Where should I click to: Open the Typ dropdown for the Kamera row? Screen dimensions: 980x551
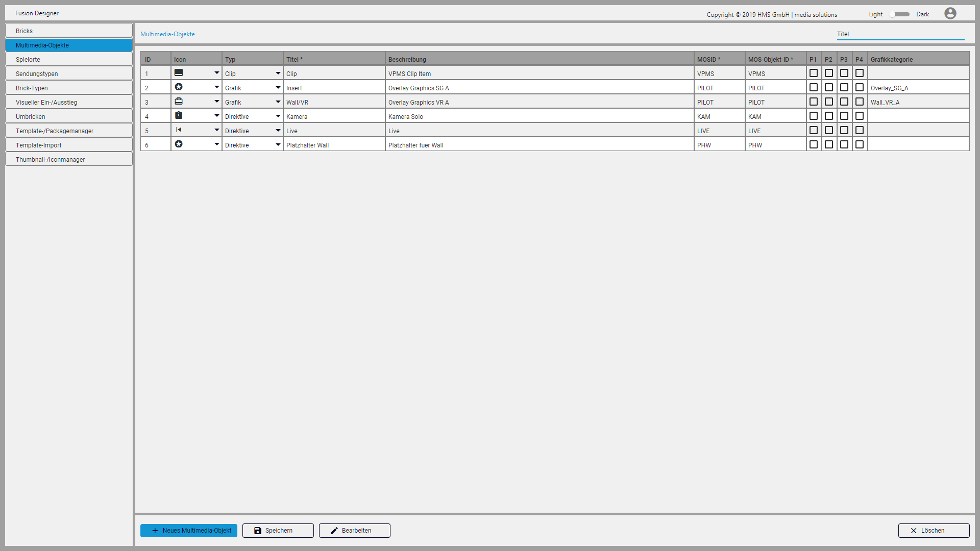pos(278,116)
